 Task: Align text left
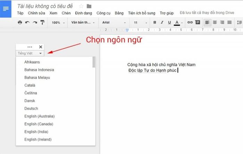tap(207, 23)
